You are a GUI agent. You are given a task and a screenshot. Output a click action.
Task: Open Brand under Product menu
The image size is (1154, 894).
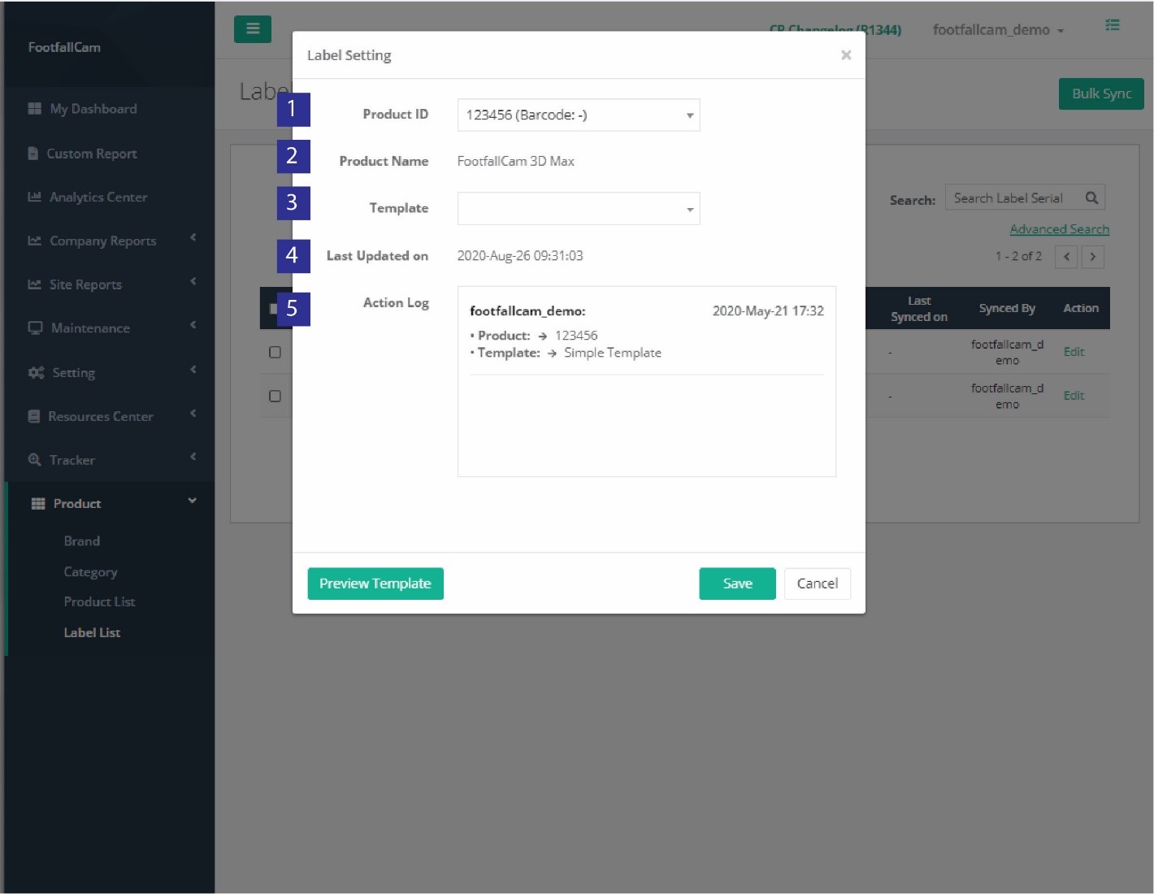pos(82,541)
